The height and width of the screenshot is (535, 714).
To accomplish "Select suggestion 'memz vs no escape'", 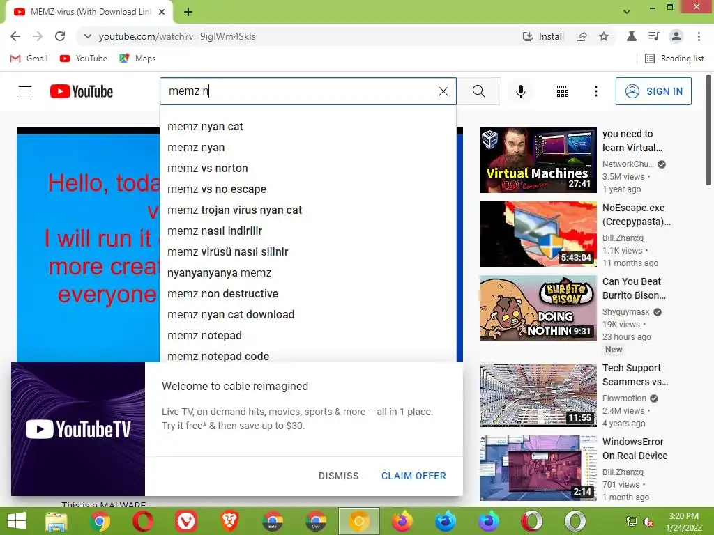I will 307,189.
